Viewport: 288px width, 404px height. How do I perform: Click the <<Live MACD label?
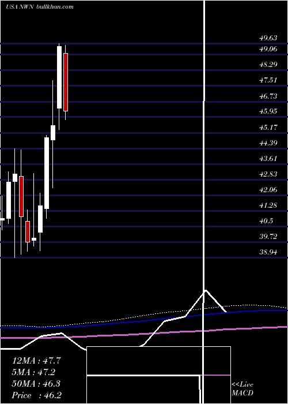pyautogui.click(x=242, y=389)
